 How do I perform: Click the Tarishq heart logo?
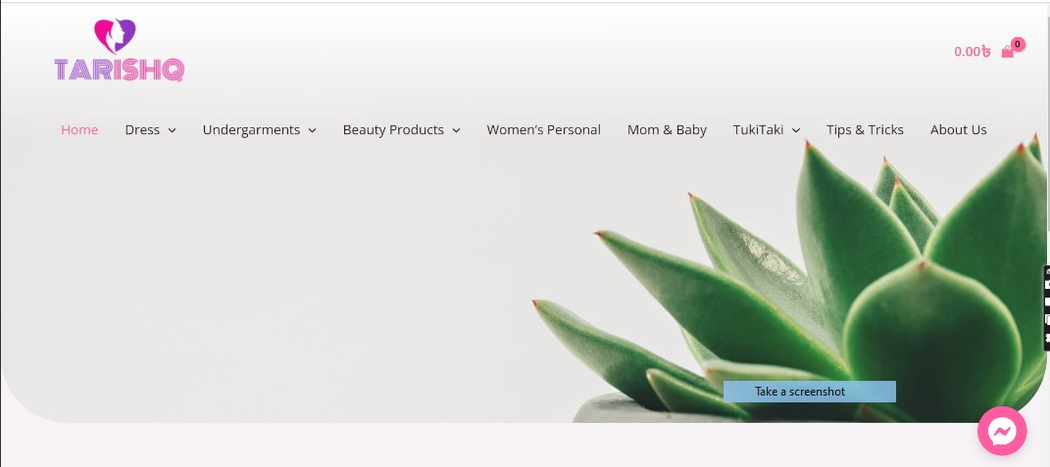120,50
